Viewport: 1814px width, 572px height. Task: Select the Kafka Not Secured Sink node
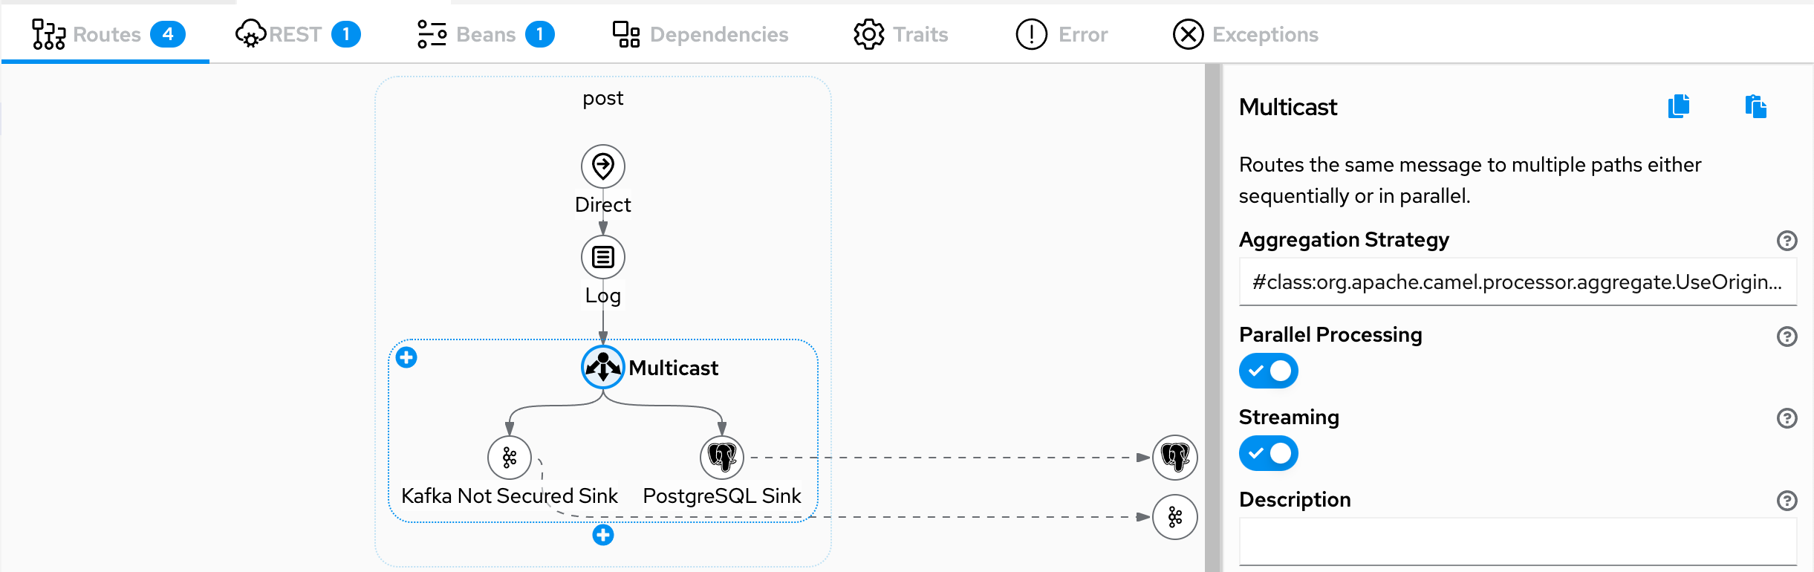pyautogui.click(x=510, y=458)
